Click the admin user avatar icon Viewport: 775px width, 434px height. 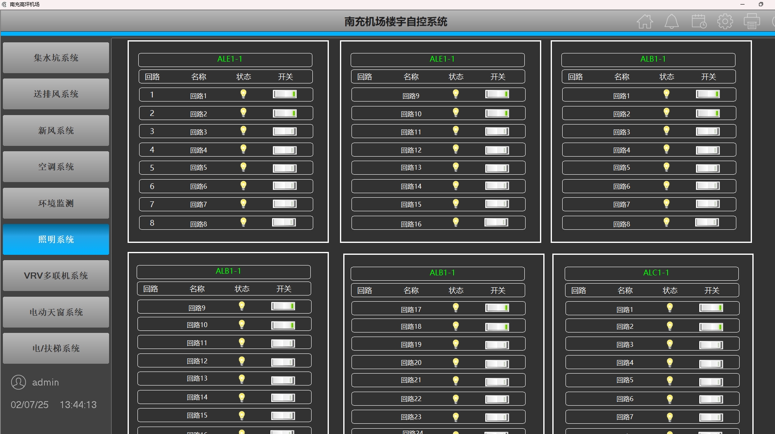19,382
